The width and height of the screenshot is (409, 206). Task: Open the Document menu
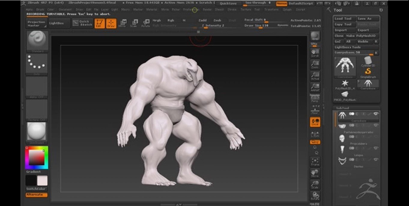tap(65, 10)
